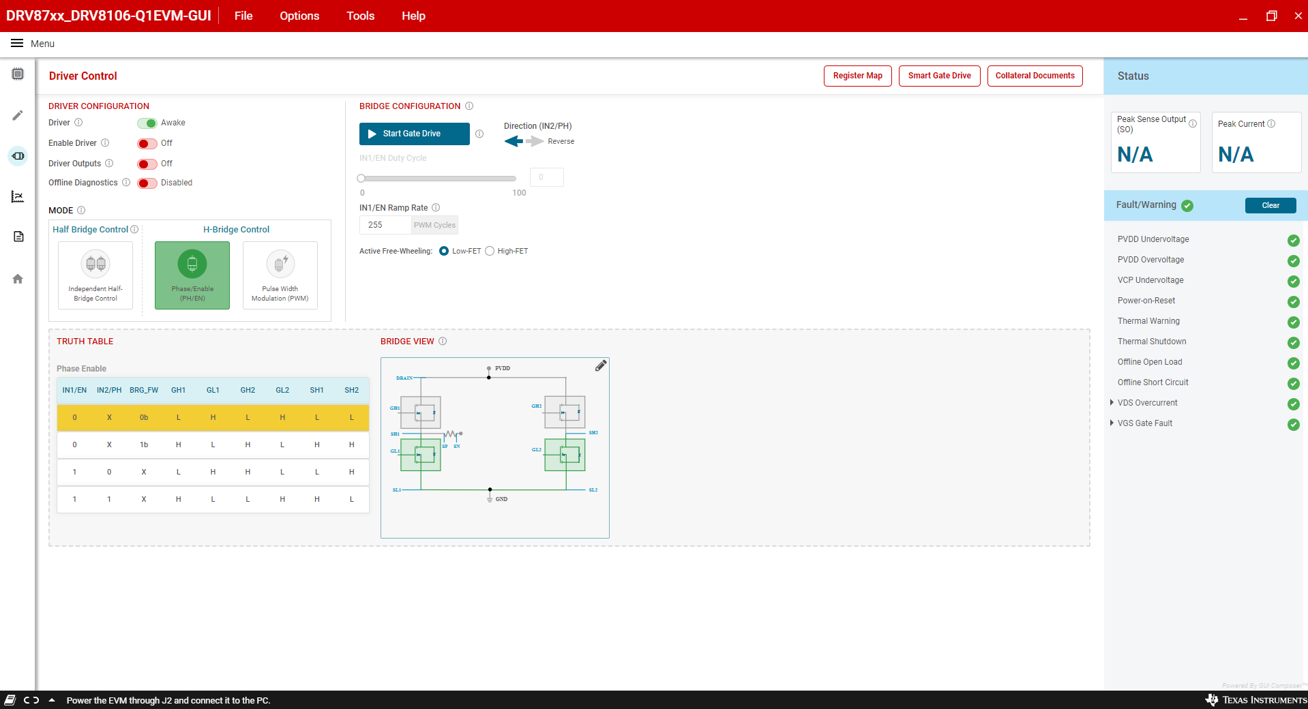
Task: Click truth table row with 1b
Action: point(213,444)
